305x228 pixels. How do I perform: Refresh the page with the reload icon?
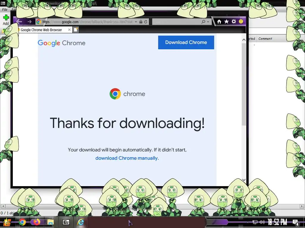pyautogui.click(x=146, y=22)
